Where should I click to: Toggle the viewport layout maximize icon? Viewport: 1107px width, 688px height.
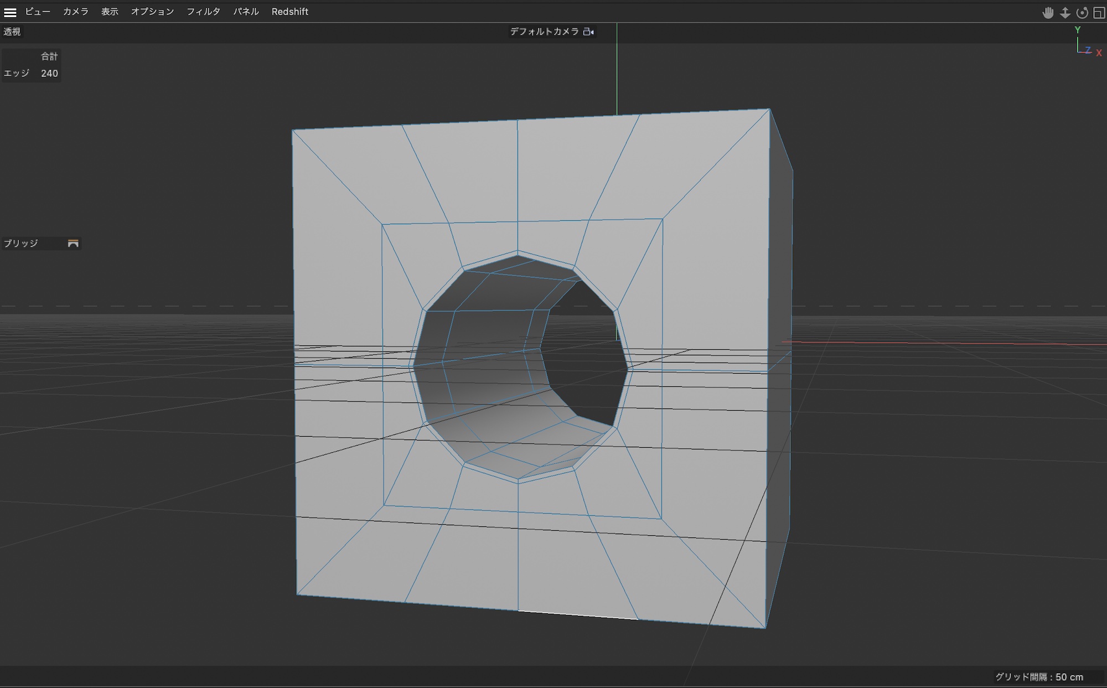[x=1099, y=13]
